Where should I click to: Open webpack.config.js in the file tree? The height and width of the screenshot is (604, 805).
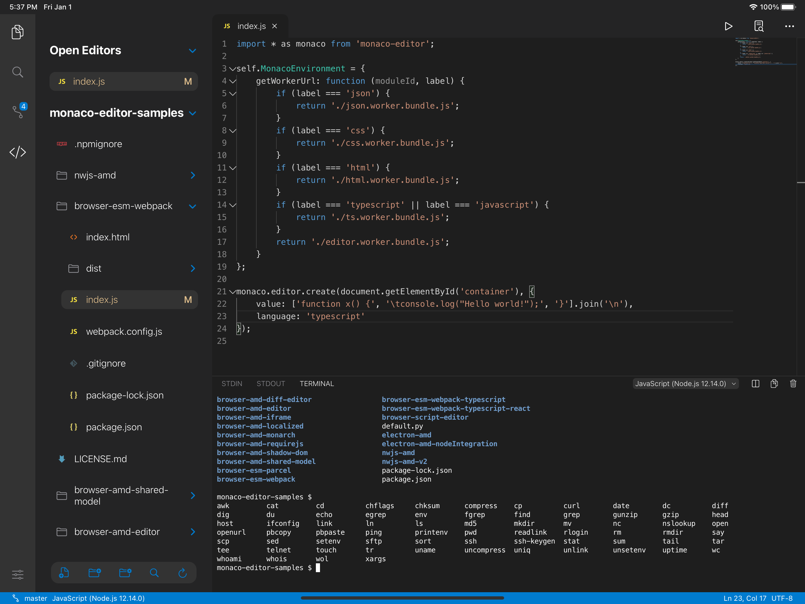(124, 331)
